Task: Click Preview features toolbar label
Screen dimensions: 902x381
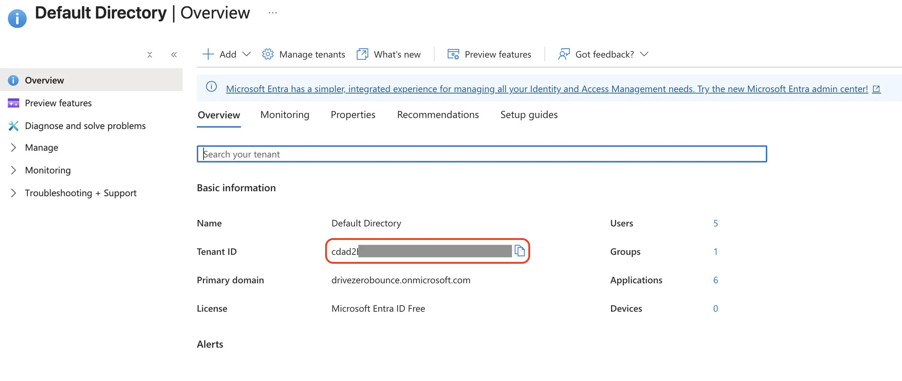Action: click(x=498, y=54)
